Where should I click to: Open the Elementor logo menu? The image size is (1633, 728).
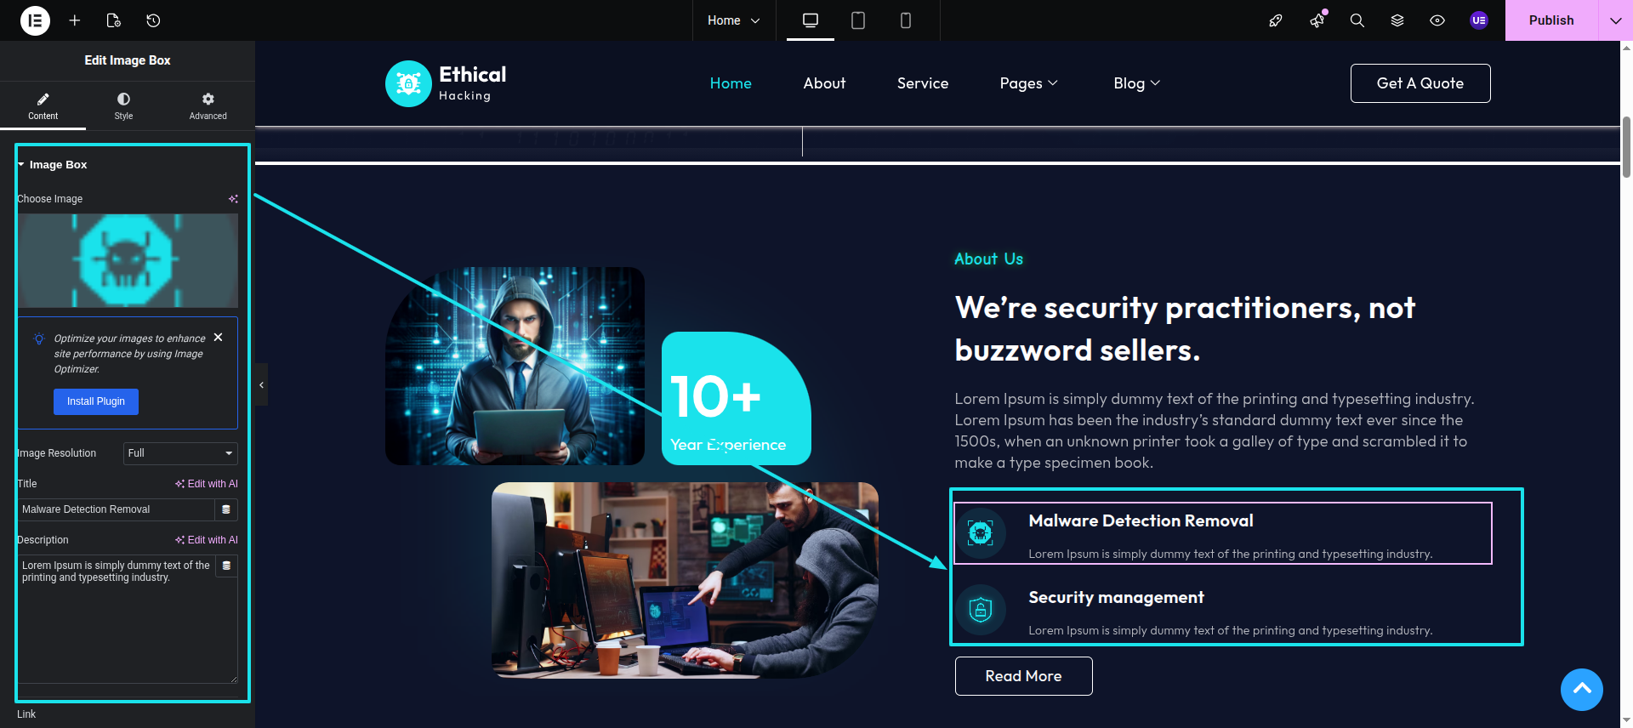35,20
